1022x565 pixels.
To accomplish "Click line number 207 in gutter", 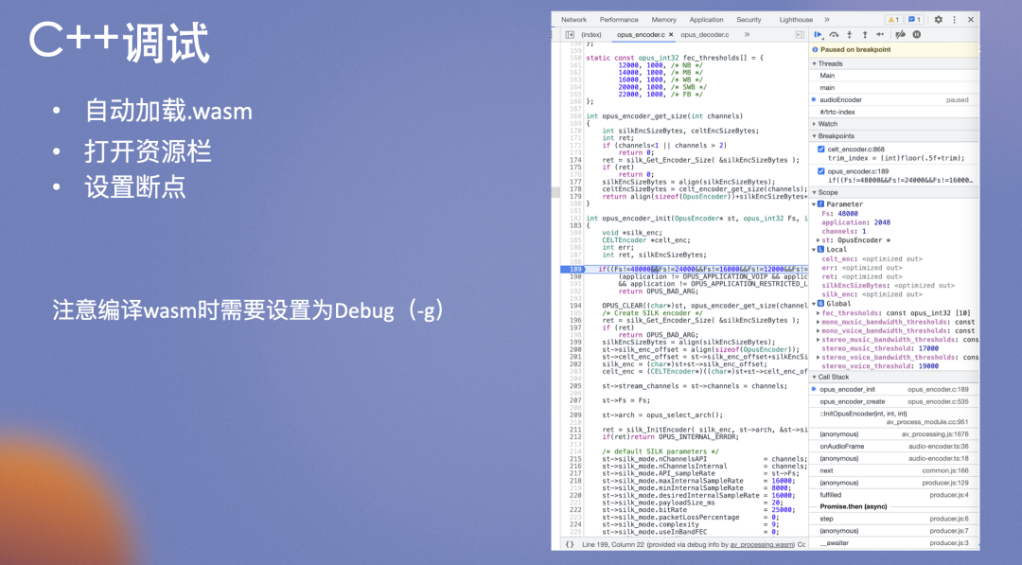I will (575, 400).
